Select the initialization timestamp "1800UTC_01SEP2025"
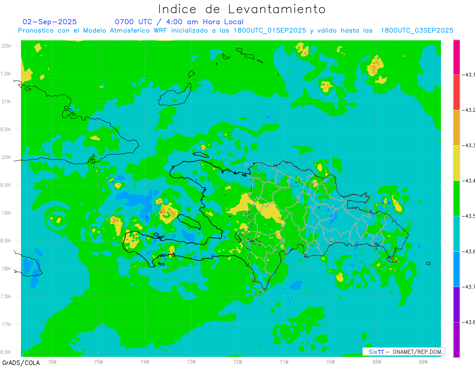The height and width of the screenshot is (367, 475). (x=270, y=30)
